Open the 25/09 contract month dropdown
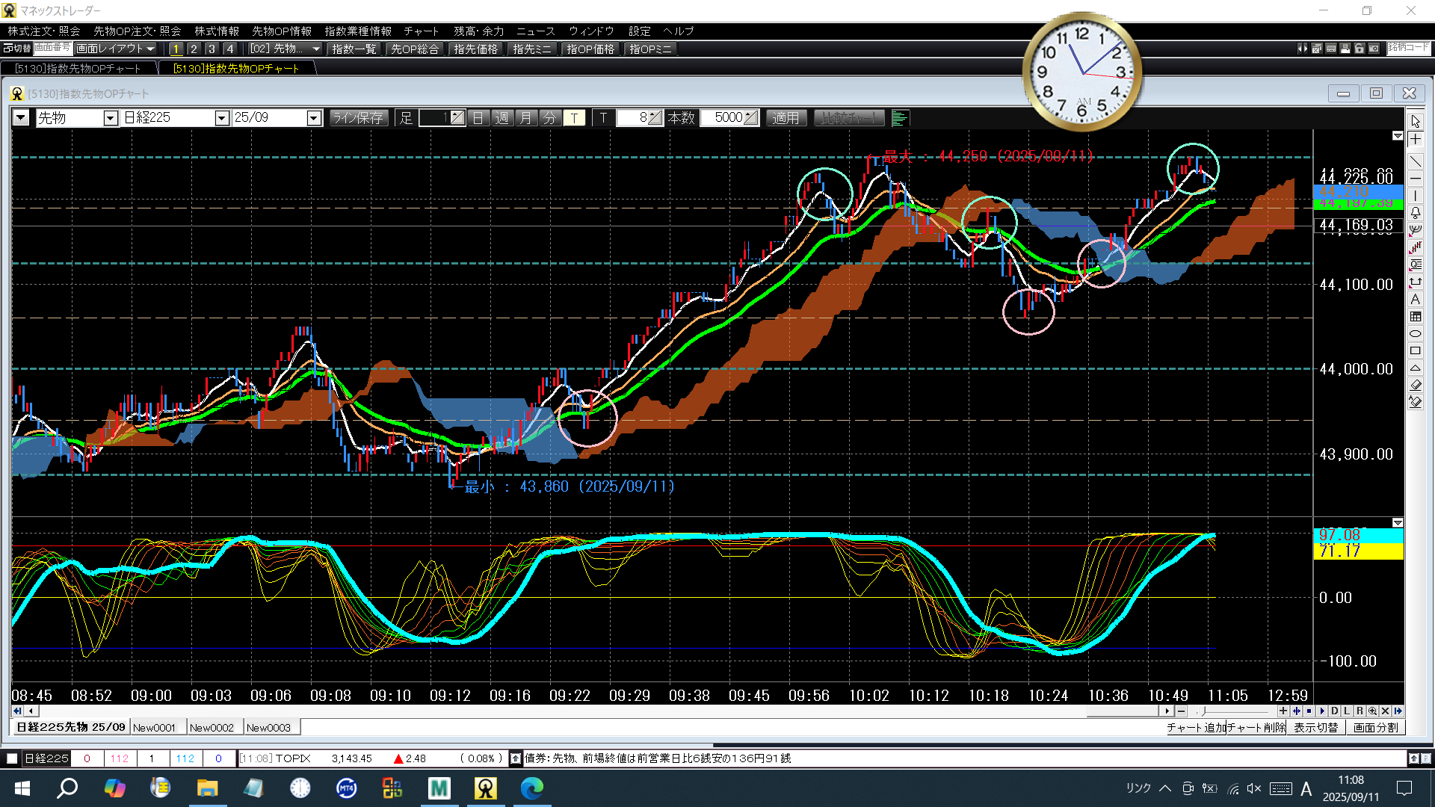This screenshot has width=1435, height=807. tap(314, 118)
